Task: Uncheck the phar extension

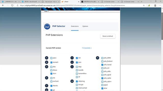Action: point(102,88)
